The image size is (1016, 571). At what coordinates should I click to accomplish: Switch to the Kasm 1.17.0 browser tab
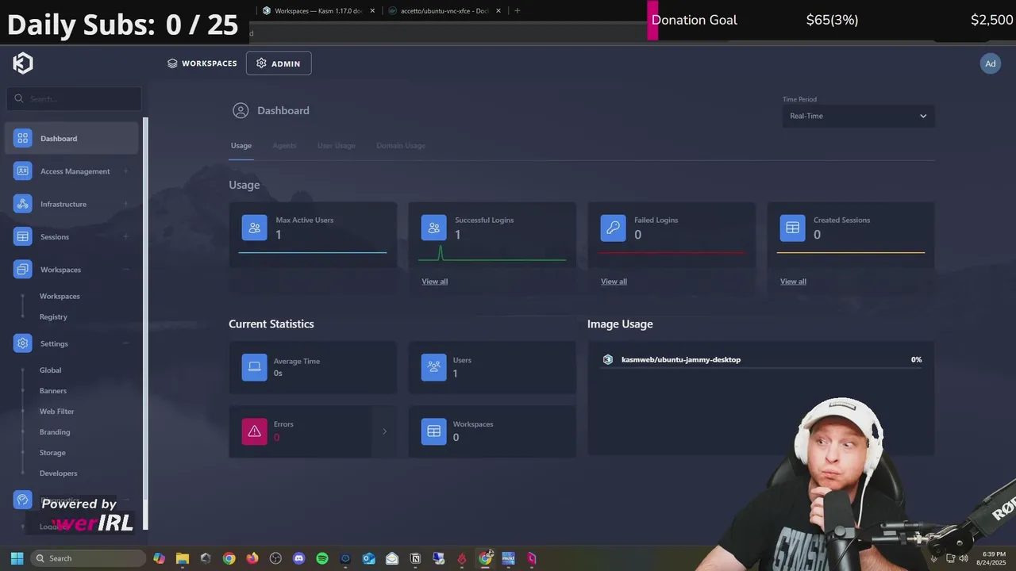tap(317, 11)
